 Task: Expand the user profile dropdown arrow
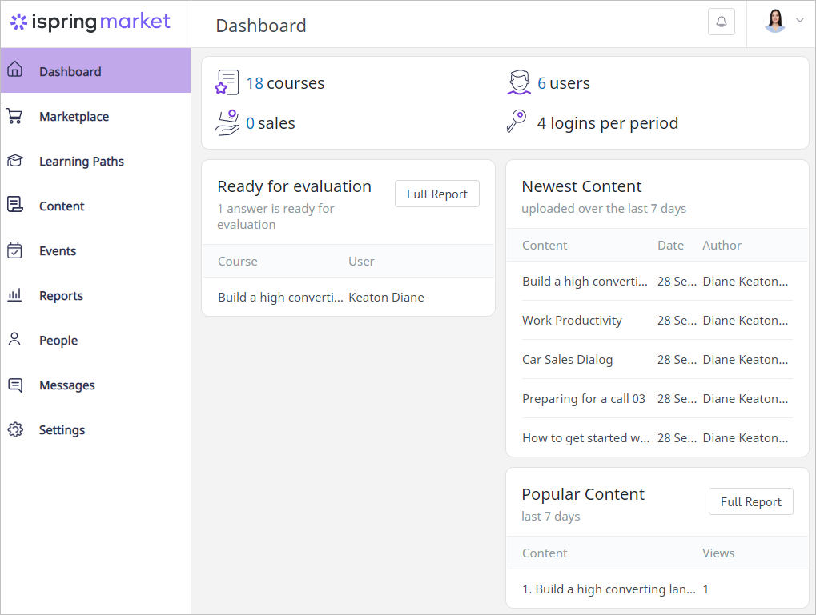(800, 20)
